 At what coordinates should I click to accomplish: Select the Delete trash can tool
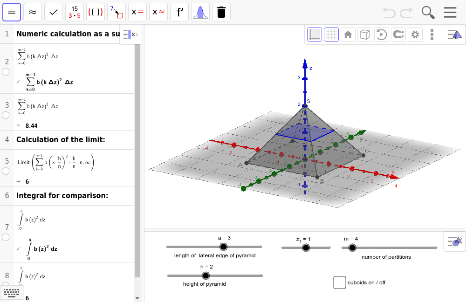[x=221, y=12]
